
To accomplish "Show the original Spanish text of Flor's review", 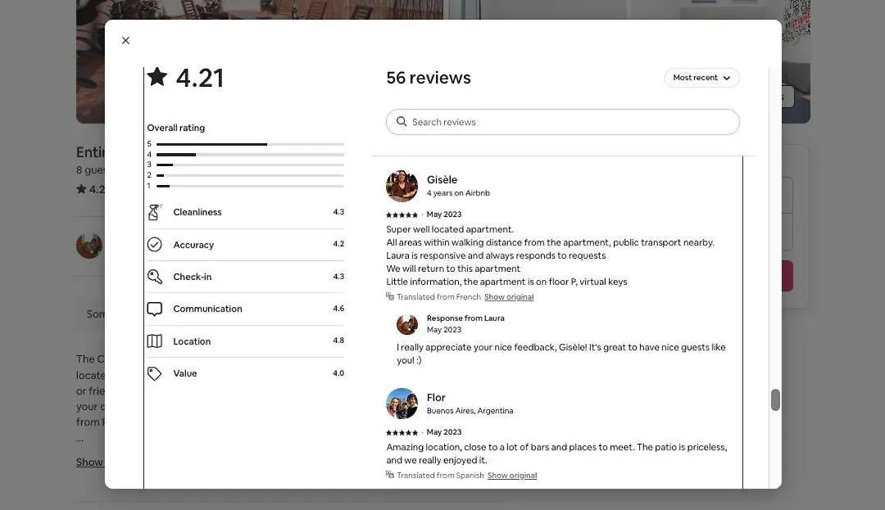I will 512,476.
